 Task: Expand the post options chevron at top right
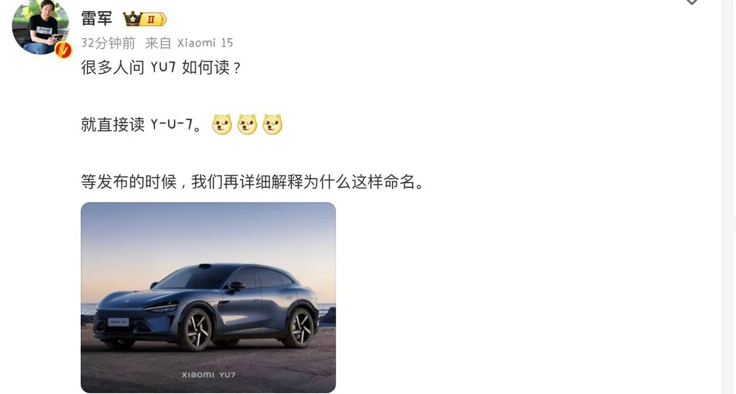click(692, 3)
